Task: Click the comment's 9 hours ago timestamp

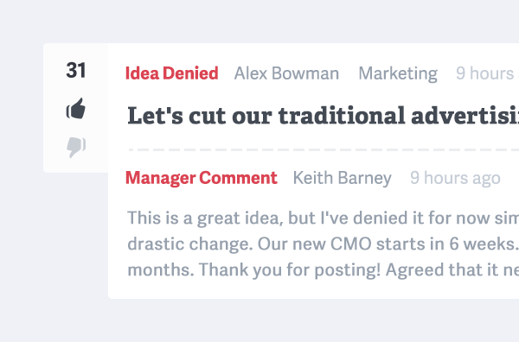Action: coord(455,178)
